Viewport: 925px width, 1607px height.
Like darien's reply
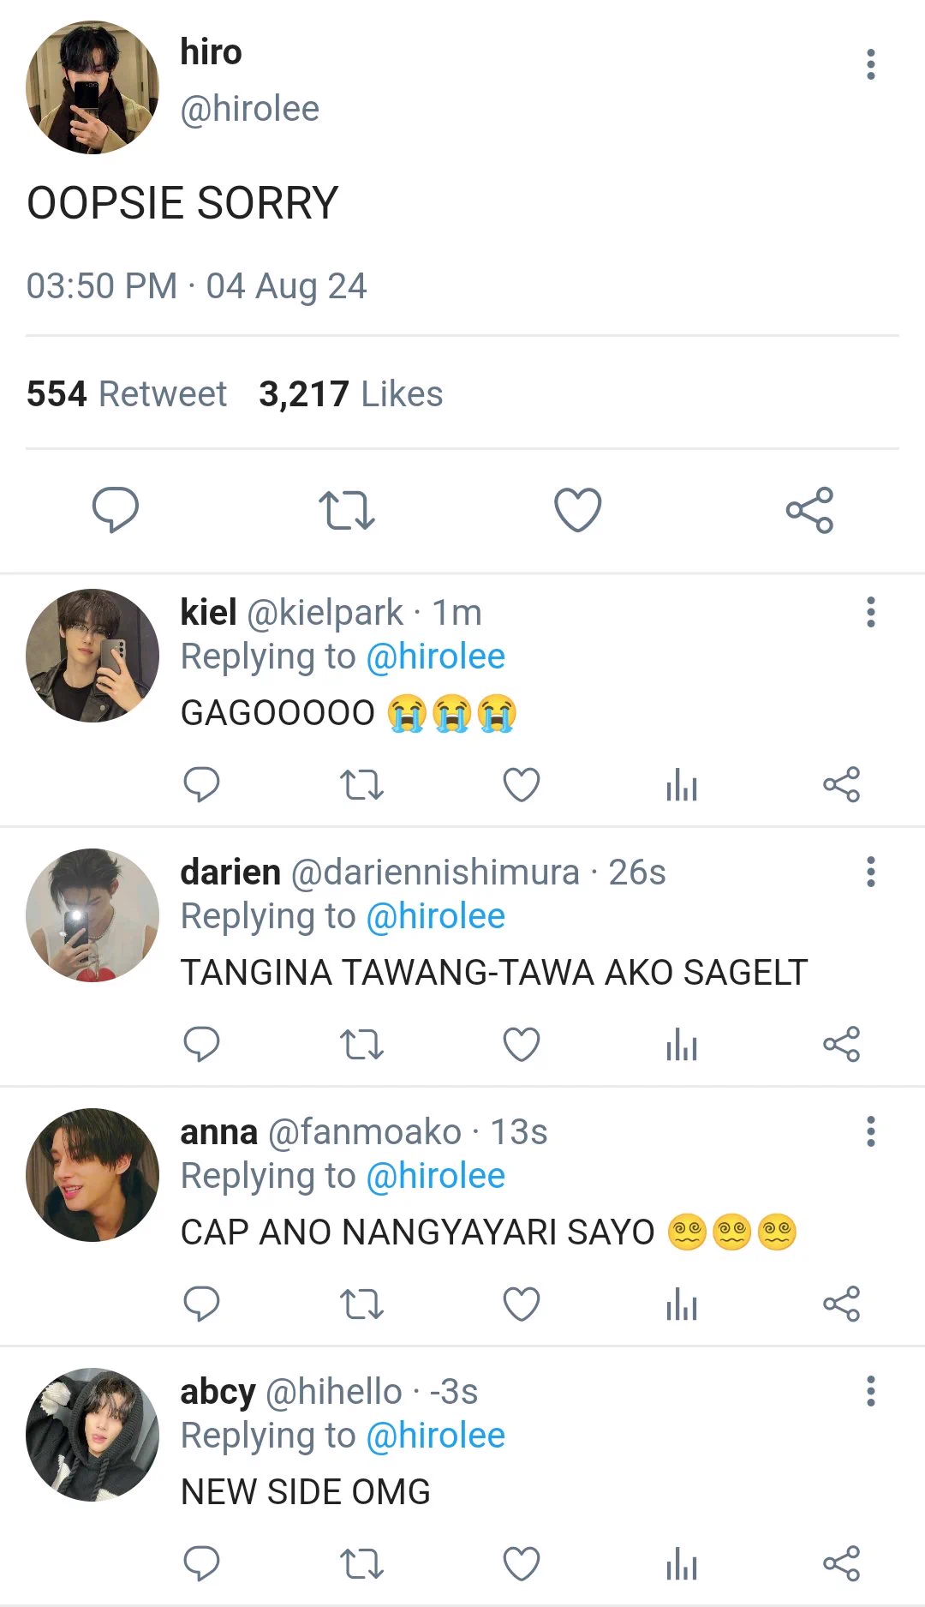(522, 1044)
